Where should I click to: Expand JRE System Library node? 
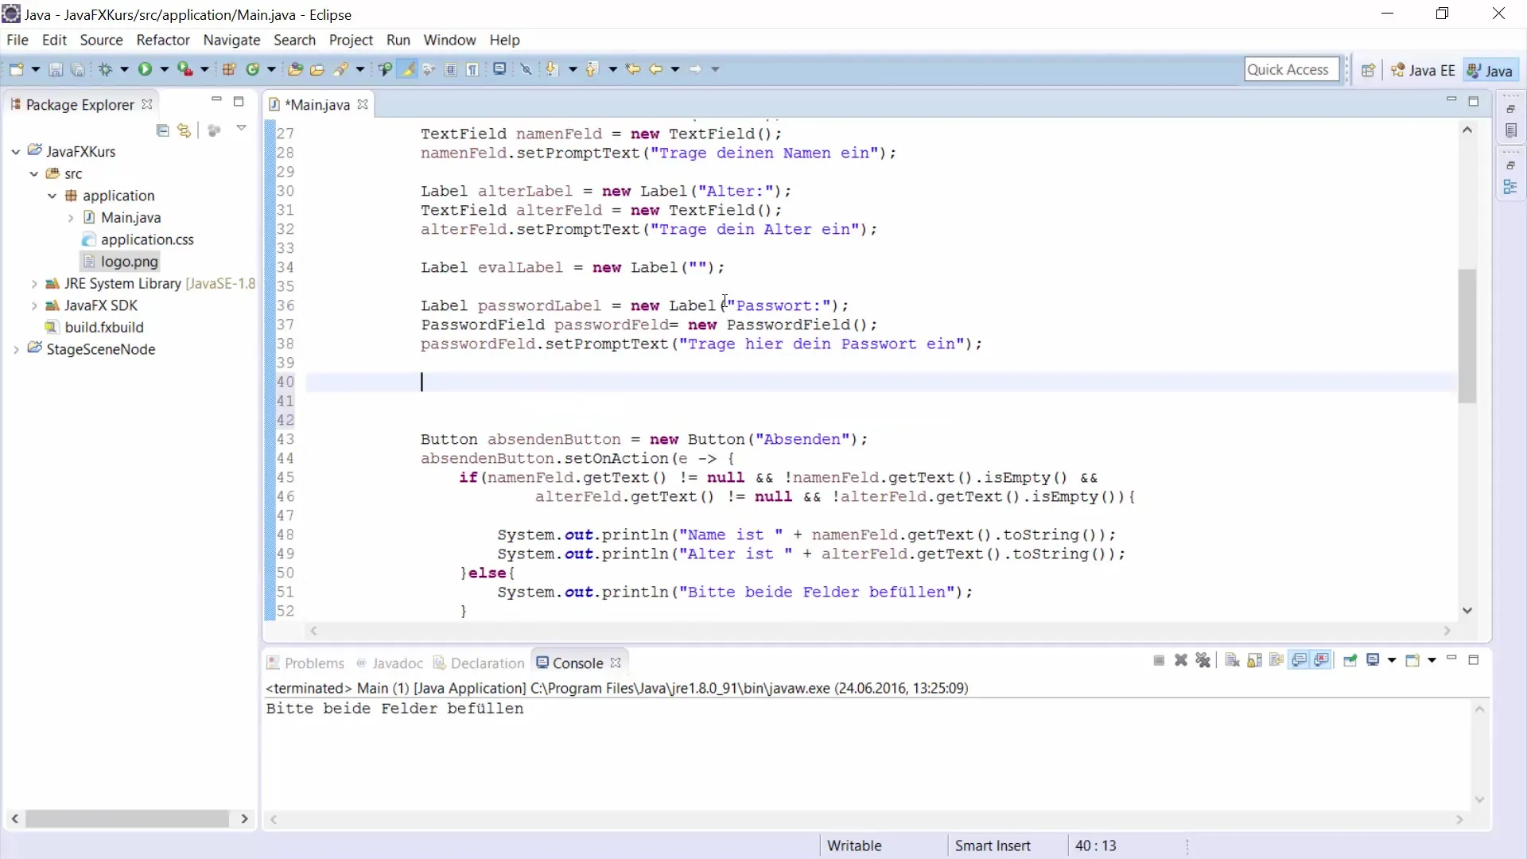(34, 283)
